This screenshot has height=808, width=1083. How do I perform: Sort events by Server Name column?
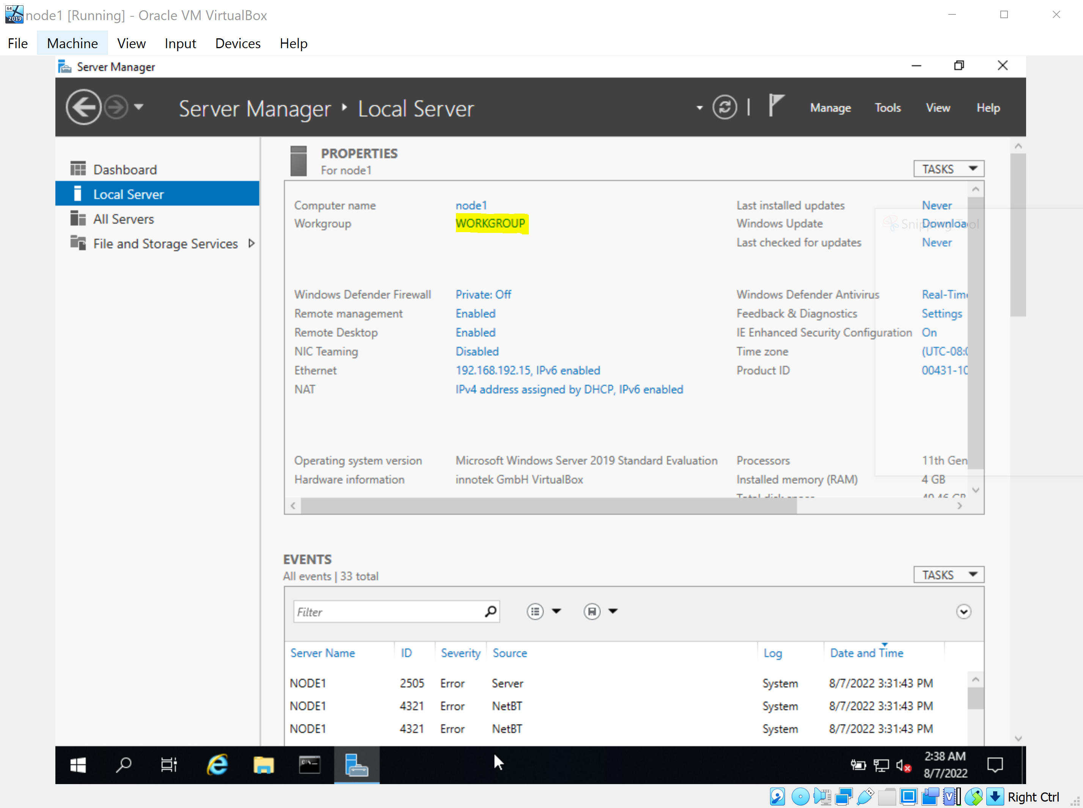[x=322, y=653]
